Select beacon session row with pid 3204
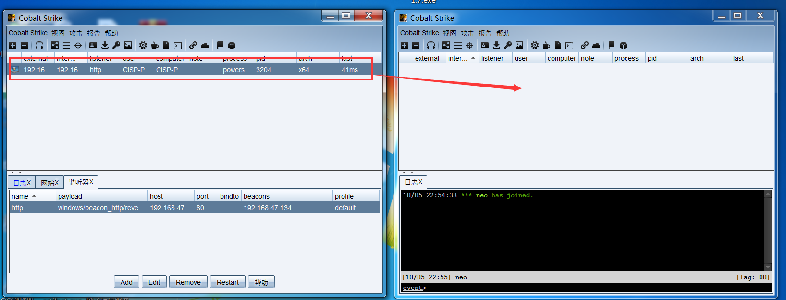Viewport: 786px width, 300px height. click(x=196, y=70)
